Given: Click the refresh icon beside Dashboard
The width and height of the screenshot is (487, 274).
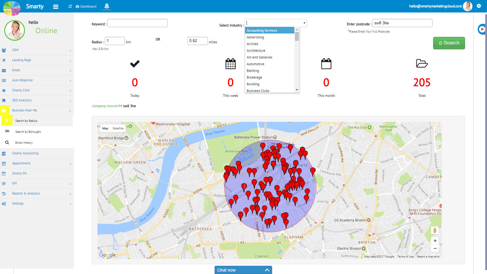Looking at the screenshot, I should tap(70, 6).
